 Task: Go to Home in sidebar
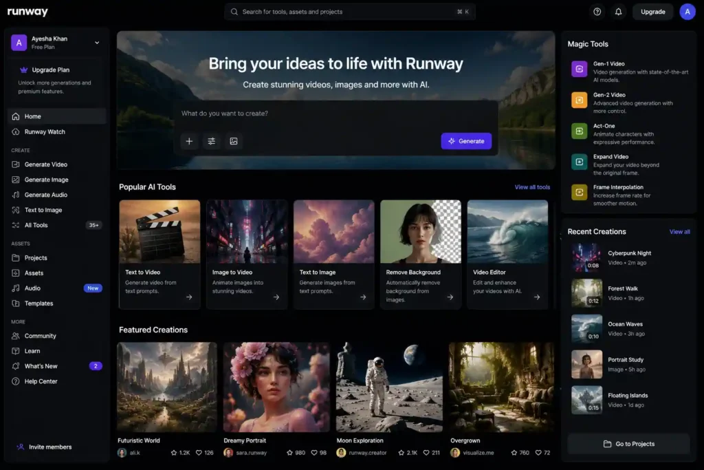pos(57,116)
